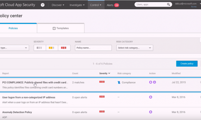Open the PCI COMPLIANCE policy

[x=35, y=82]
